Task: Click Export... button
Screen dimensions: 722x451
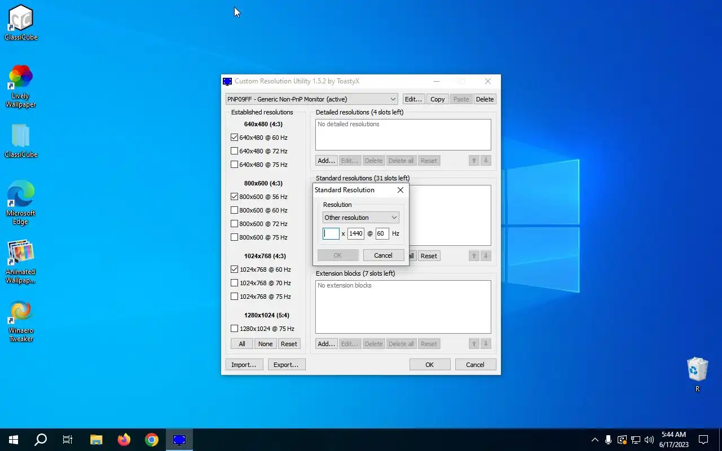Action: pyautogui.click(x=287, y=365)
